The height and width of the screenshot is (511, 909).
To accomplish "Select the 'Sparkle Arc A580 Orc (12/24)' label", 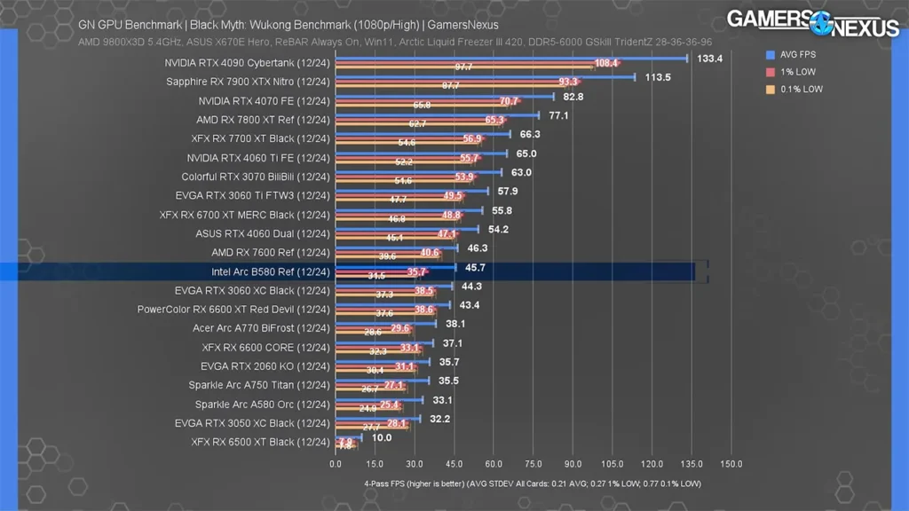I will tap(263, 405).
